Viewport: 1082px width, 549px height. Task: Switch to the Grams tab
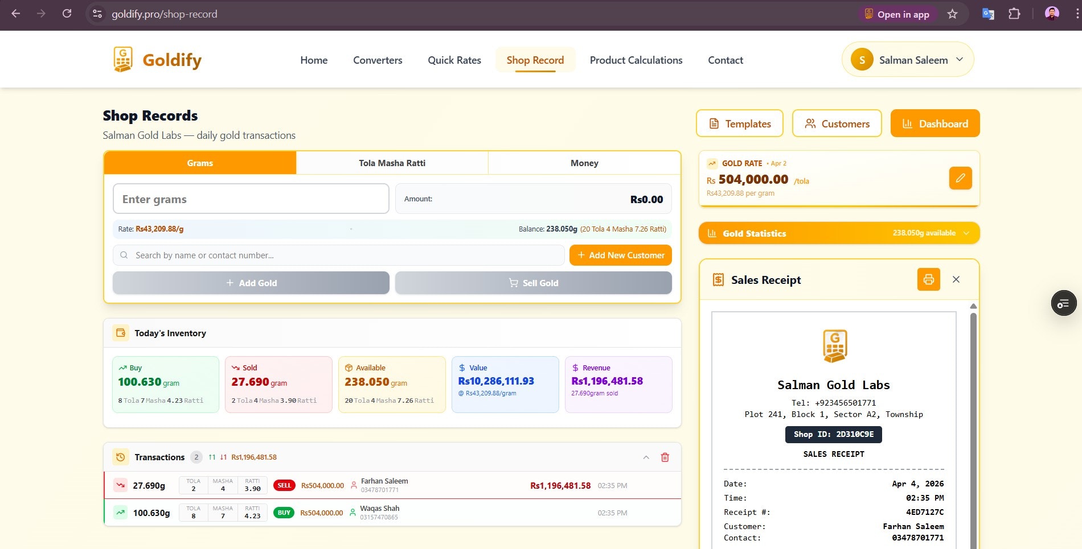[200, 163]
